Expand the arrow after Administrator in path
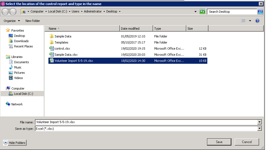 pos(104,11)
